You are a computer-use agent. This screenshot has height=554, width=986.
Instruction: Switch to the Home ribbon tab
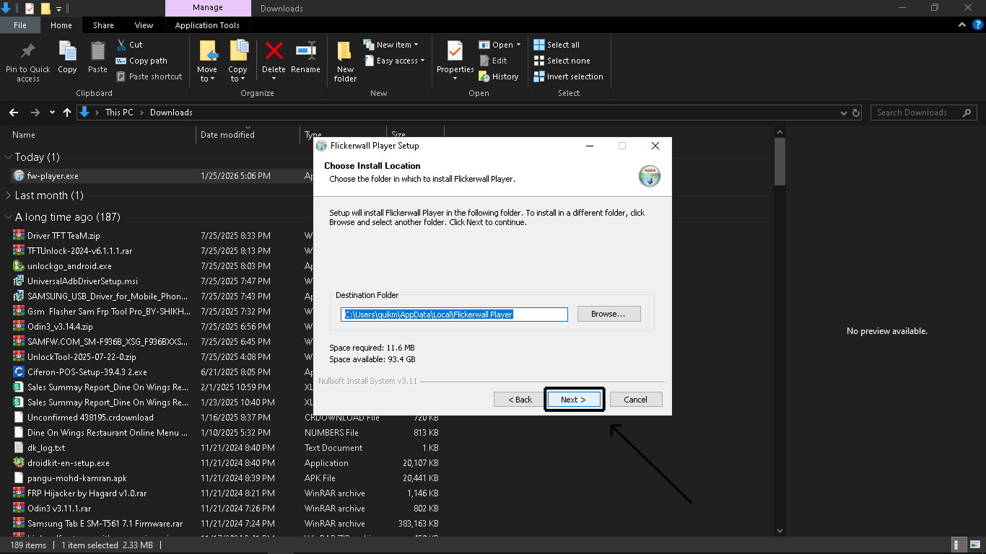tap(61, 25)
